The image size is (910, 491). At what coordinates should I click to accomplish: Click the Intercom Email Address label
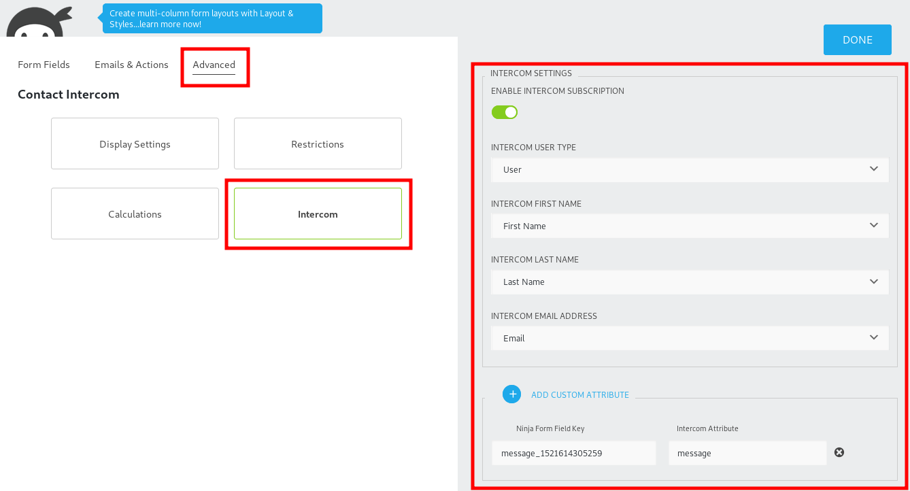pyautogui.click(x=544, y=316)
